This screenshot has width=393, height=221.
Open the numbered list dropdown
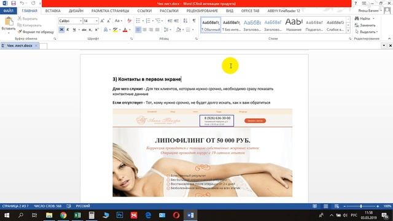pos(153,21)
